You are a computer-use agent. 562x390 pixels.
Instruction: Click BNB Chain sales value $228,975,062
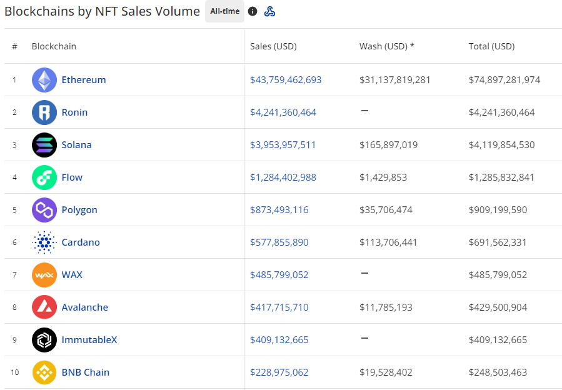[x=279, y=372]
